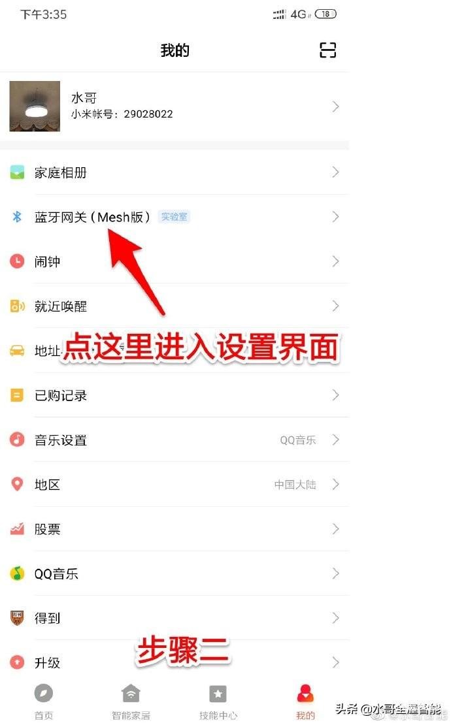This screenshot has width=451, height=725.
Task: Tap the Bluetooth icon for 蓝牙网关
Action: coord(17,216)
